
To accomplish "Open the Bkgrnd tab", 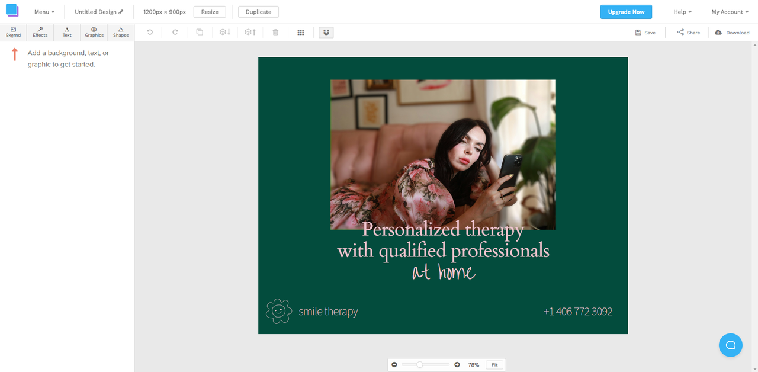I will 13,32.
